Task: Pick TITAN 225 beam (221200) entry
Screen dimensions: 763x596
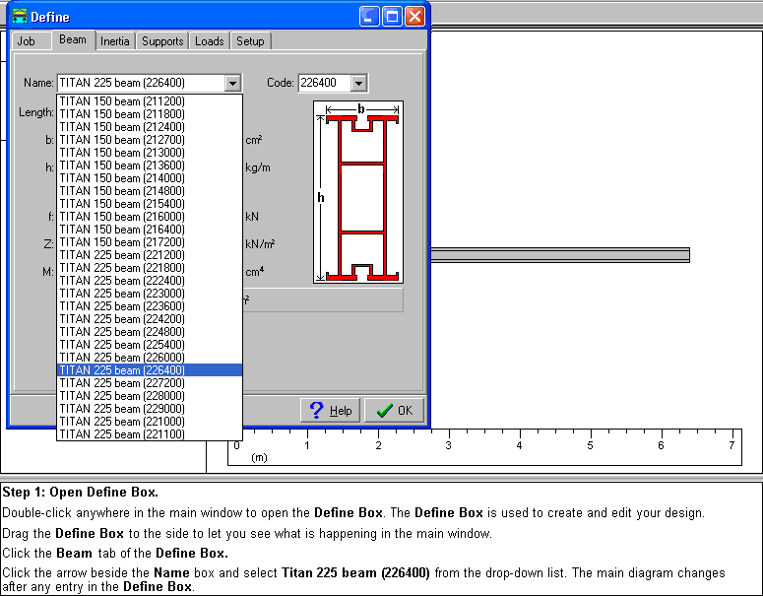Action: click(122, 255)
